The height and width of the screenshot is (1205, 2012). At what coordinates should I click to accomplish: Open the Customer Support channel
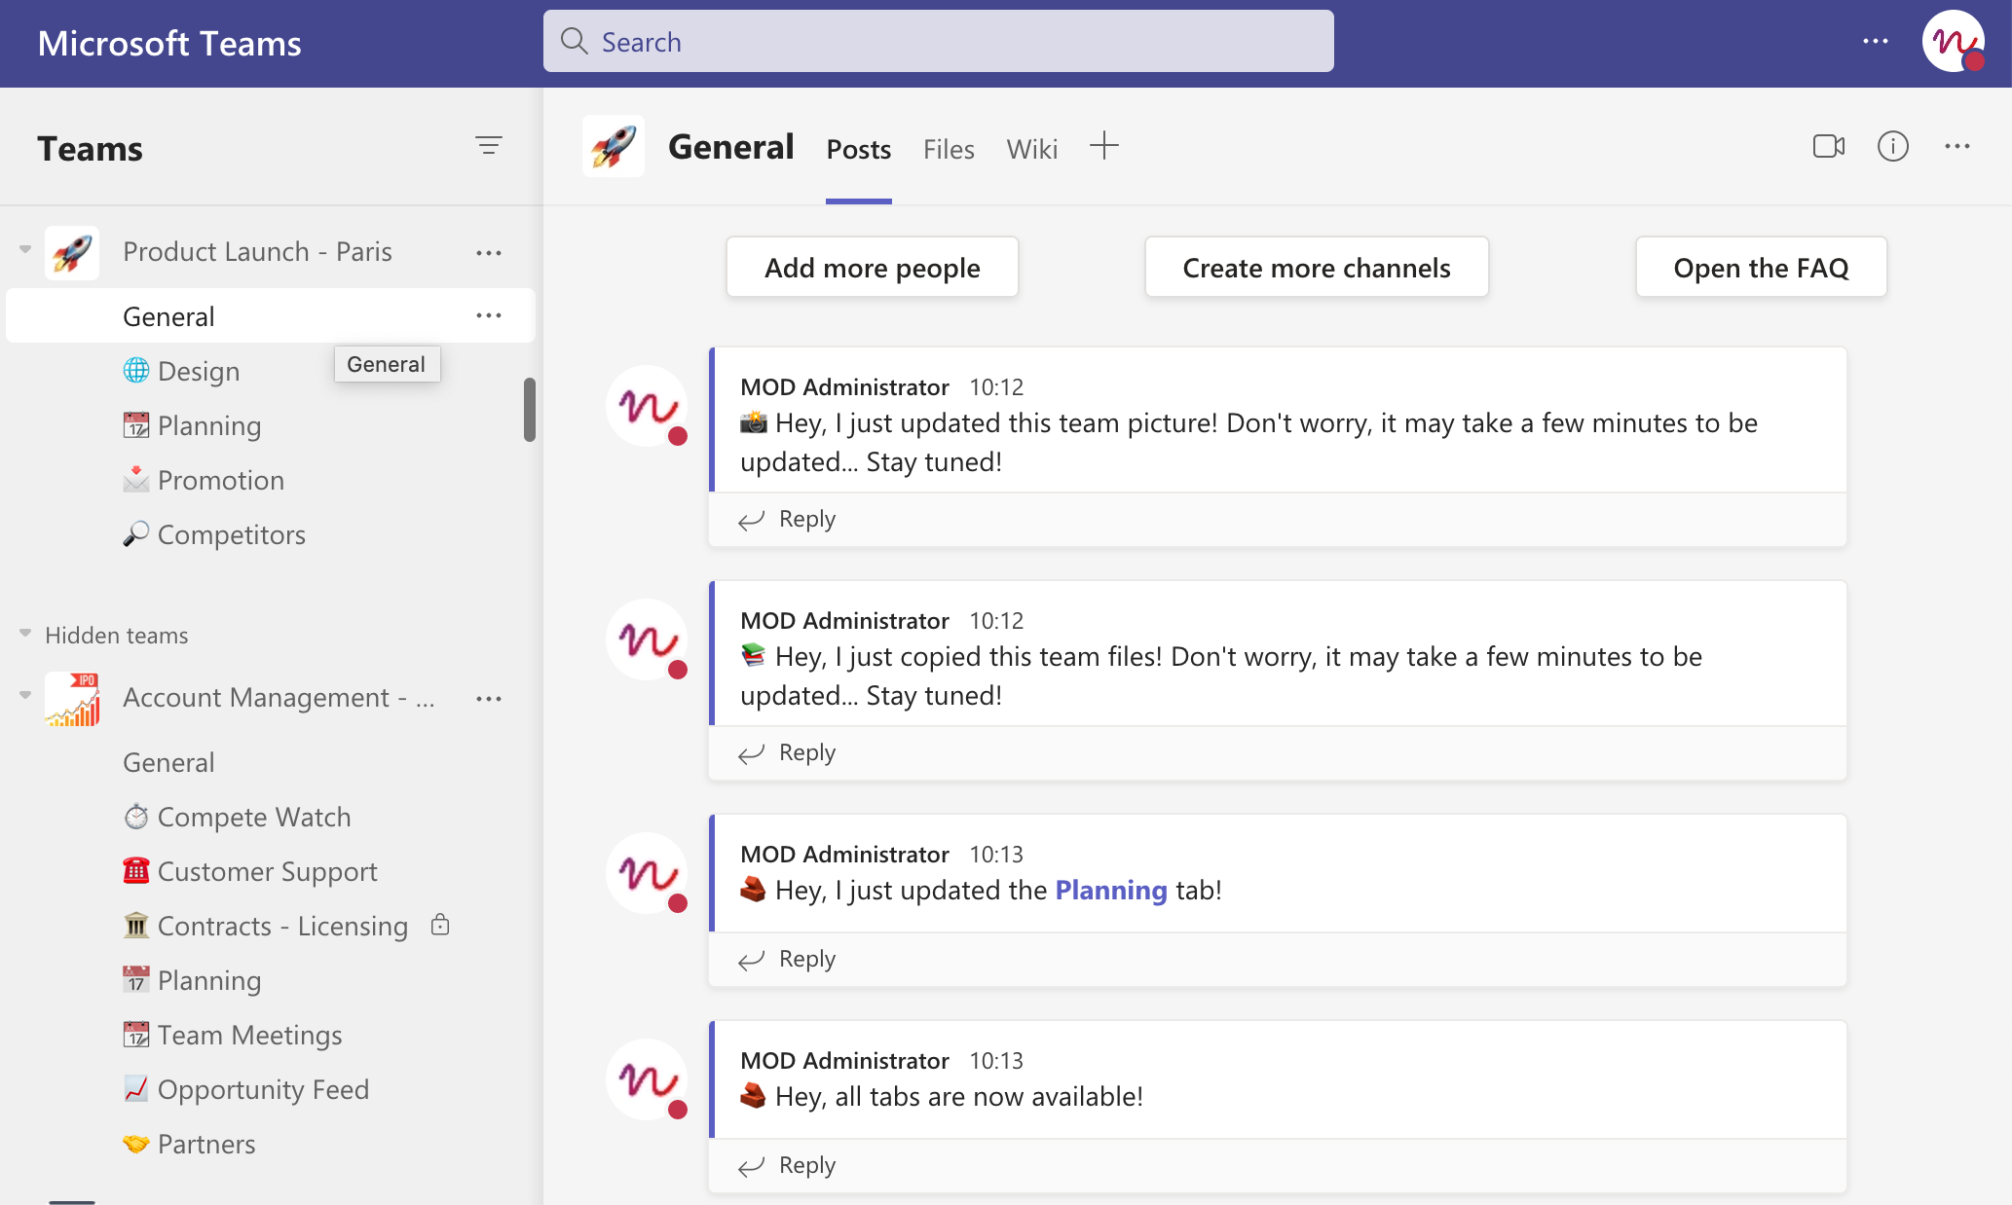pyautogui.click(x=267, y=871)
